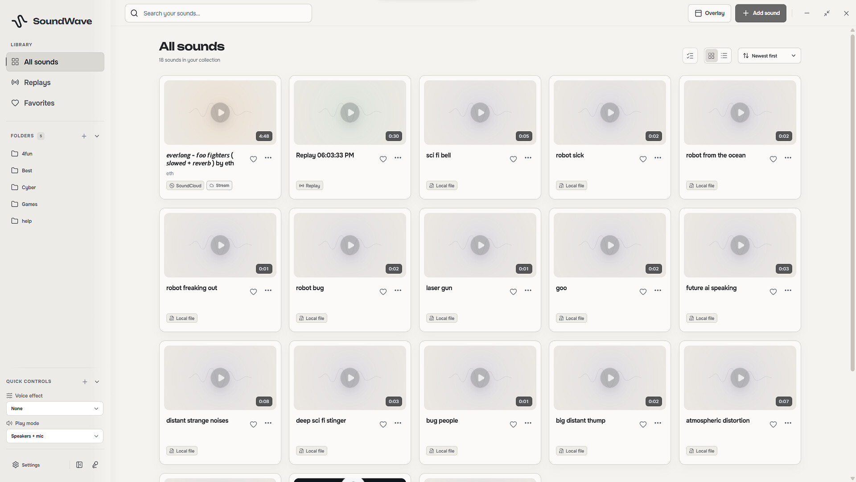Favorite the everlong foo fighters sound
856x482 pixels.
[253, 159]
